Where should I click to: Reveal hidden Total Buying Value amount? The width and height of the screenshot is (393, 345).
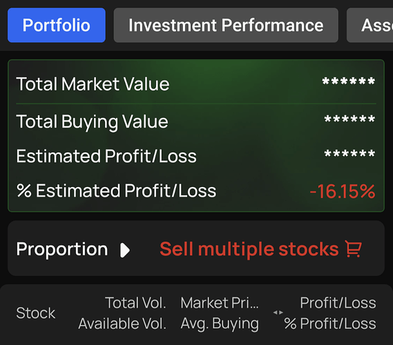click(x=349, y=119)
